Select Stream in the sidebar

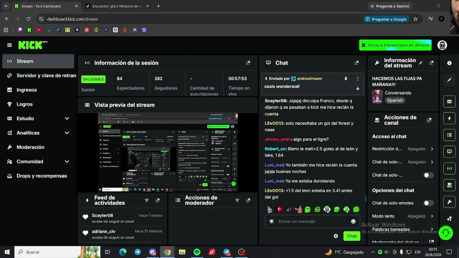(x=38, y=61)
